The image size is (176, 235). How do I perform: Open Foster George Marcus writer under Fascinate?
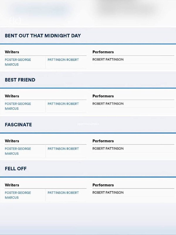[x=18, y=151]
